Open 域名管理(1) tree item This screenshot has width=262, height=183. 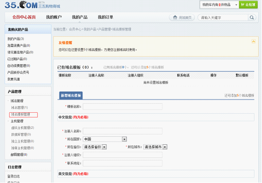tap(19, 108)
